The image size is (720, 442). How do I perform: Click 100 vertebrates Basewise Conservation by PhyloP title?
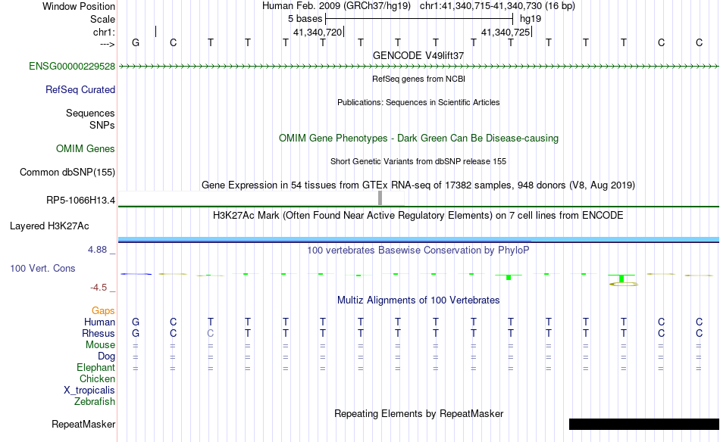[x=418, y=251]
